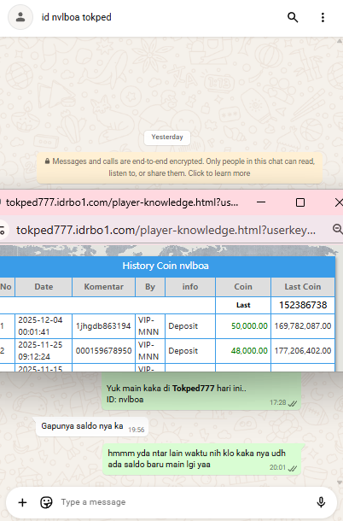Minimize the tokped777 popup window
This screenshot has width=343, height=521.
[261, 202]
